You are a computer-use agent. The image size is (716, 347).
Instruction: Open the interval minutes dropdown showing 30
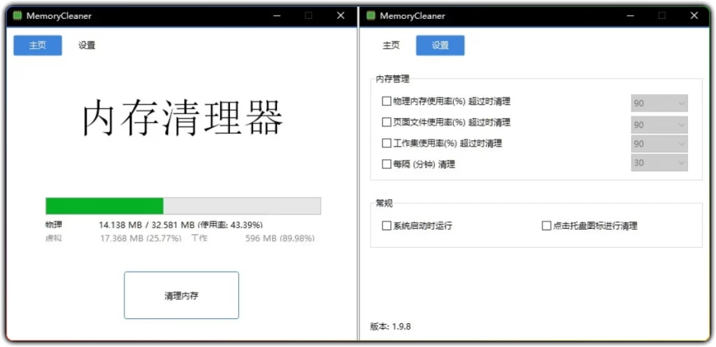pyautogui.click(x=659, y=162)
